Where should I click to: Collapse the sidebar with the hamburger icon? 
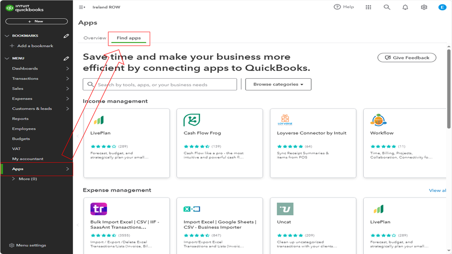82,7
